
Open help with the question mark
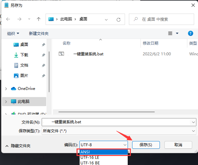[x=191, y=33]
